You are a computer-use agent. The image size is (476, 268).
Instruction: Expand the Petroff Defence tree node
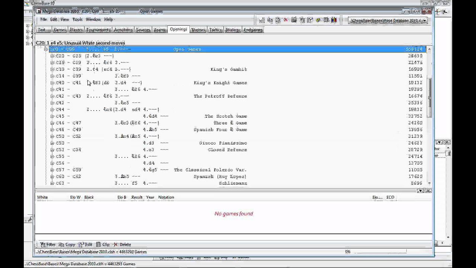tap(52, 96)
